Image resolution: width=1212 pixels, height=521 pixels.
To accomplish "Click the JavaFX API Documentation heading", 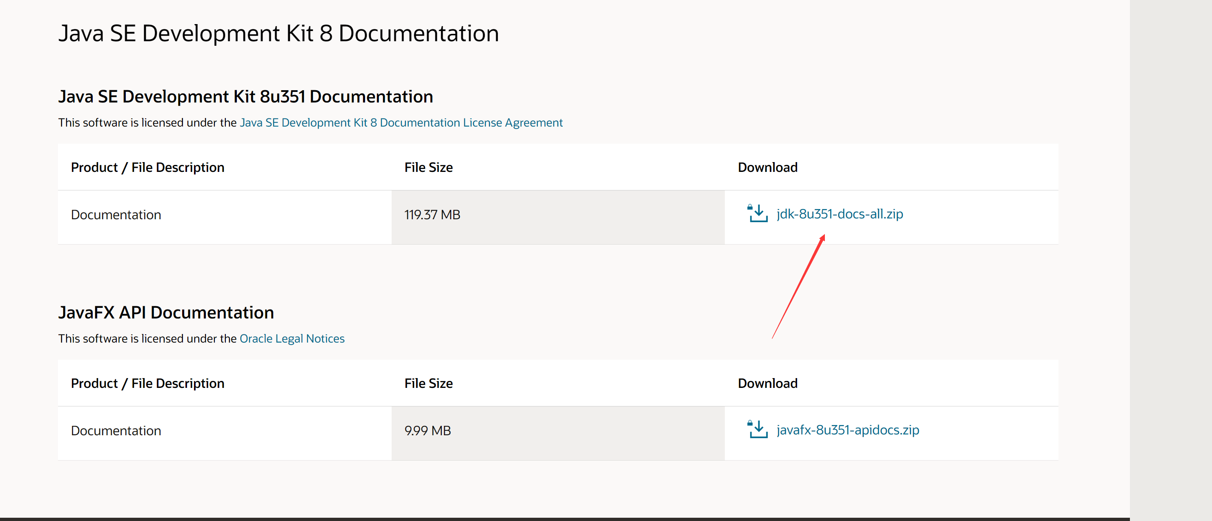I will coord(166,312).
